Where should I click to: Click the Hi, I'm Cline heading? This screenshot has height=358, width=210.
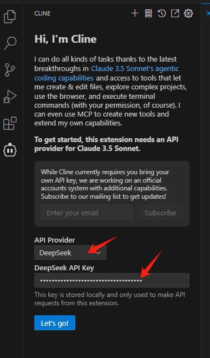[x=65, y=39]
